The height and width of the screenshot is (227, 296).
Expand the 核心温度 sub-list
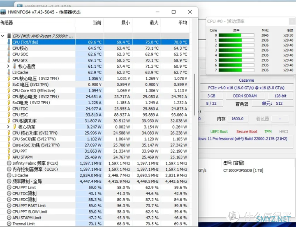point(8,66)
